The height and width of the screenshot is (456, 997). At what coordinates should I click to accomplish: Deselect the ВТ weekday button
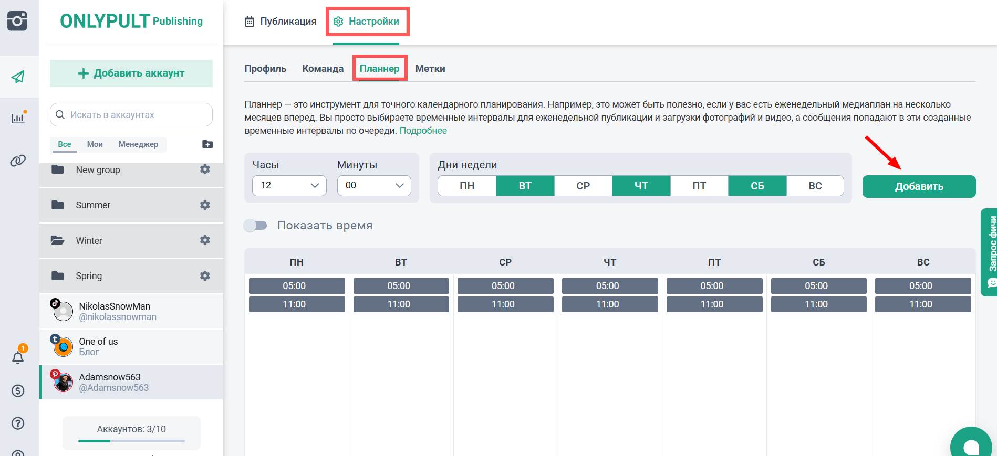[525, 186]
